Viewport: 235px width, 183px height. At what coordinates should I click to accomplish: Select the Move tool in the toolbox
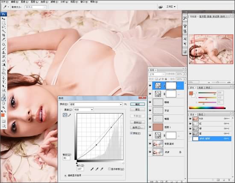3,19
